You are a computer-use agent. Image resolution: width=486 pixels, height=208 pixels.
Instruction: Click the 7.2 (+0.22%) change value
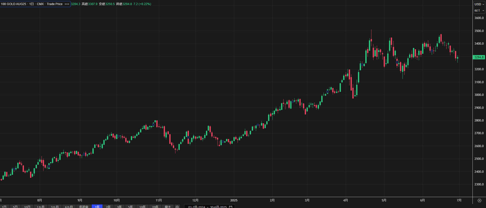[x=142, y=4]
